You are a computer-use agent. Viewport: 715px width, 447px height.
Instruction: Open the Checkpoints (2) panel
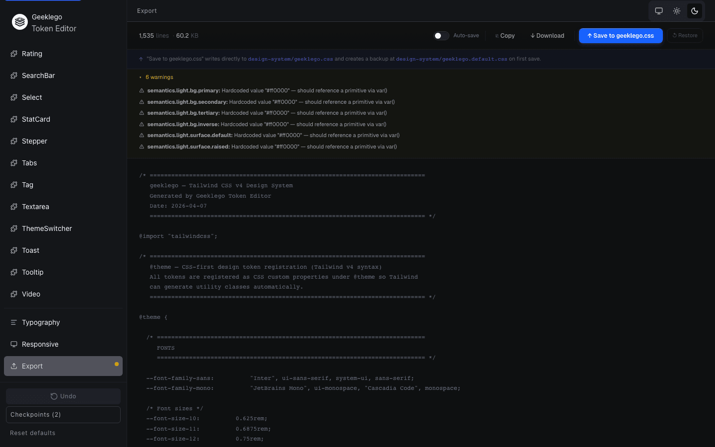63,415
